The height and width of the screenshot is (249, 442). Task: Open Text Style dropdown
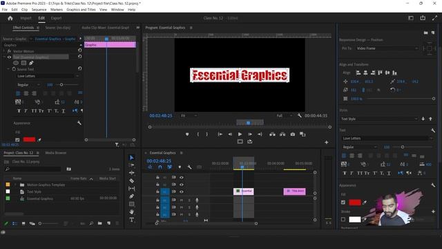379,119
